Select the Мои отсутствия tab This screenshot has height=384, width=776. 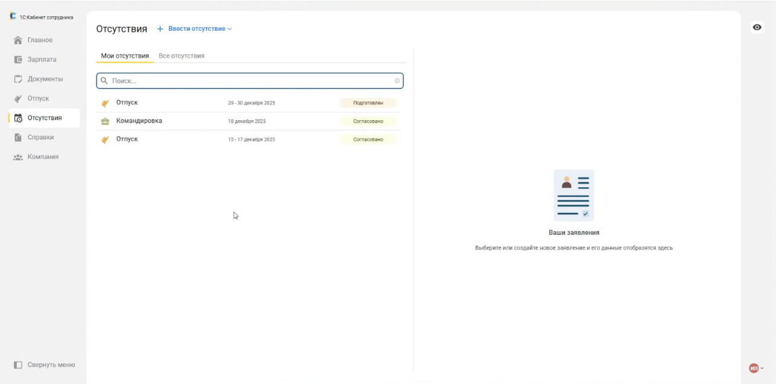pyautogui.click(x=124, y=56)
